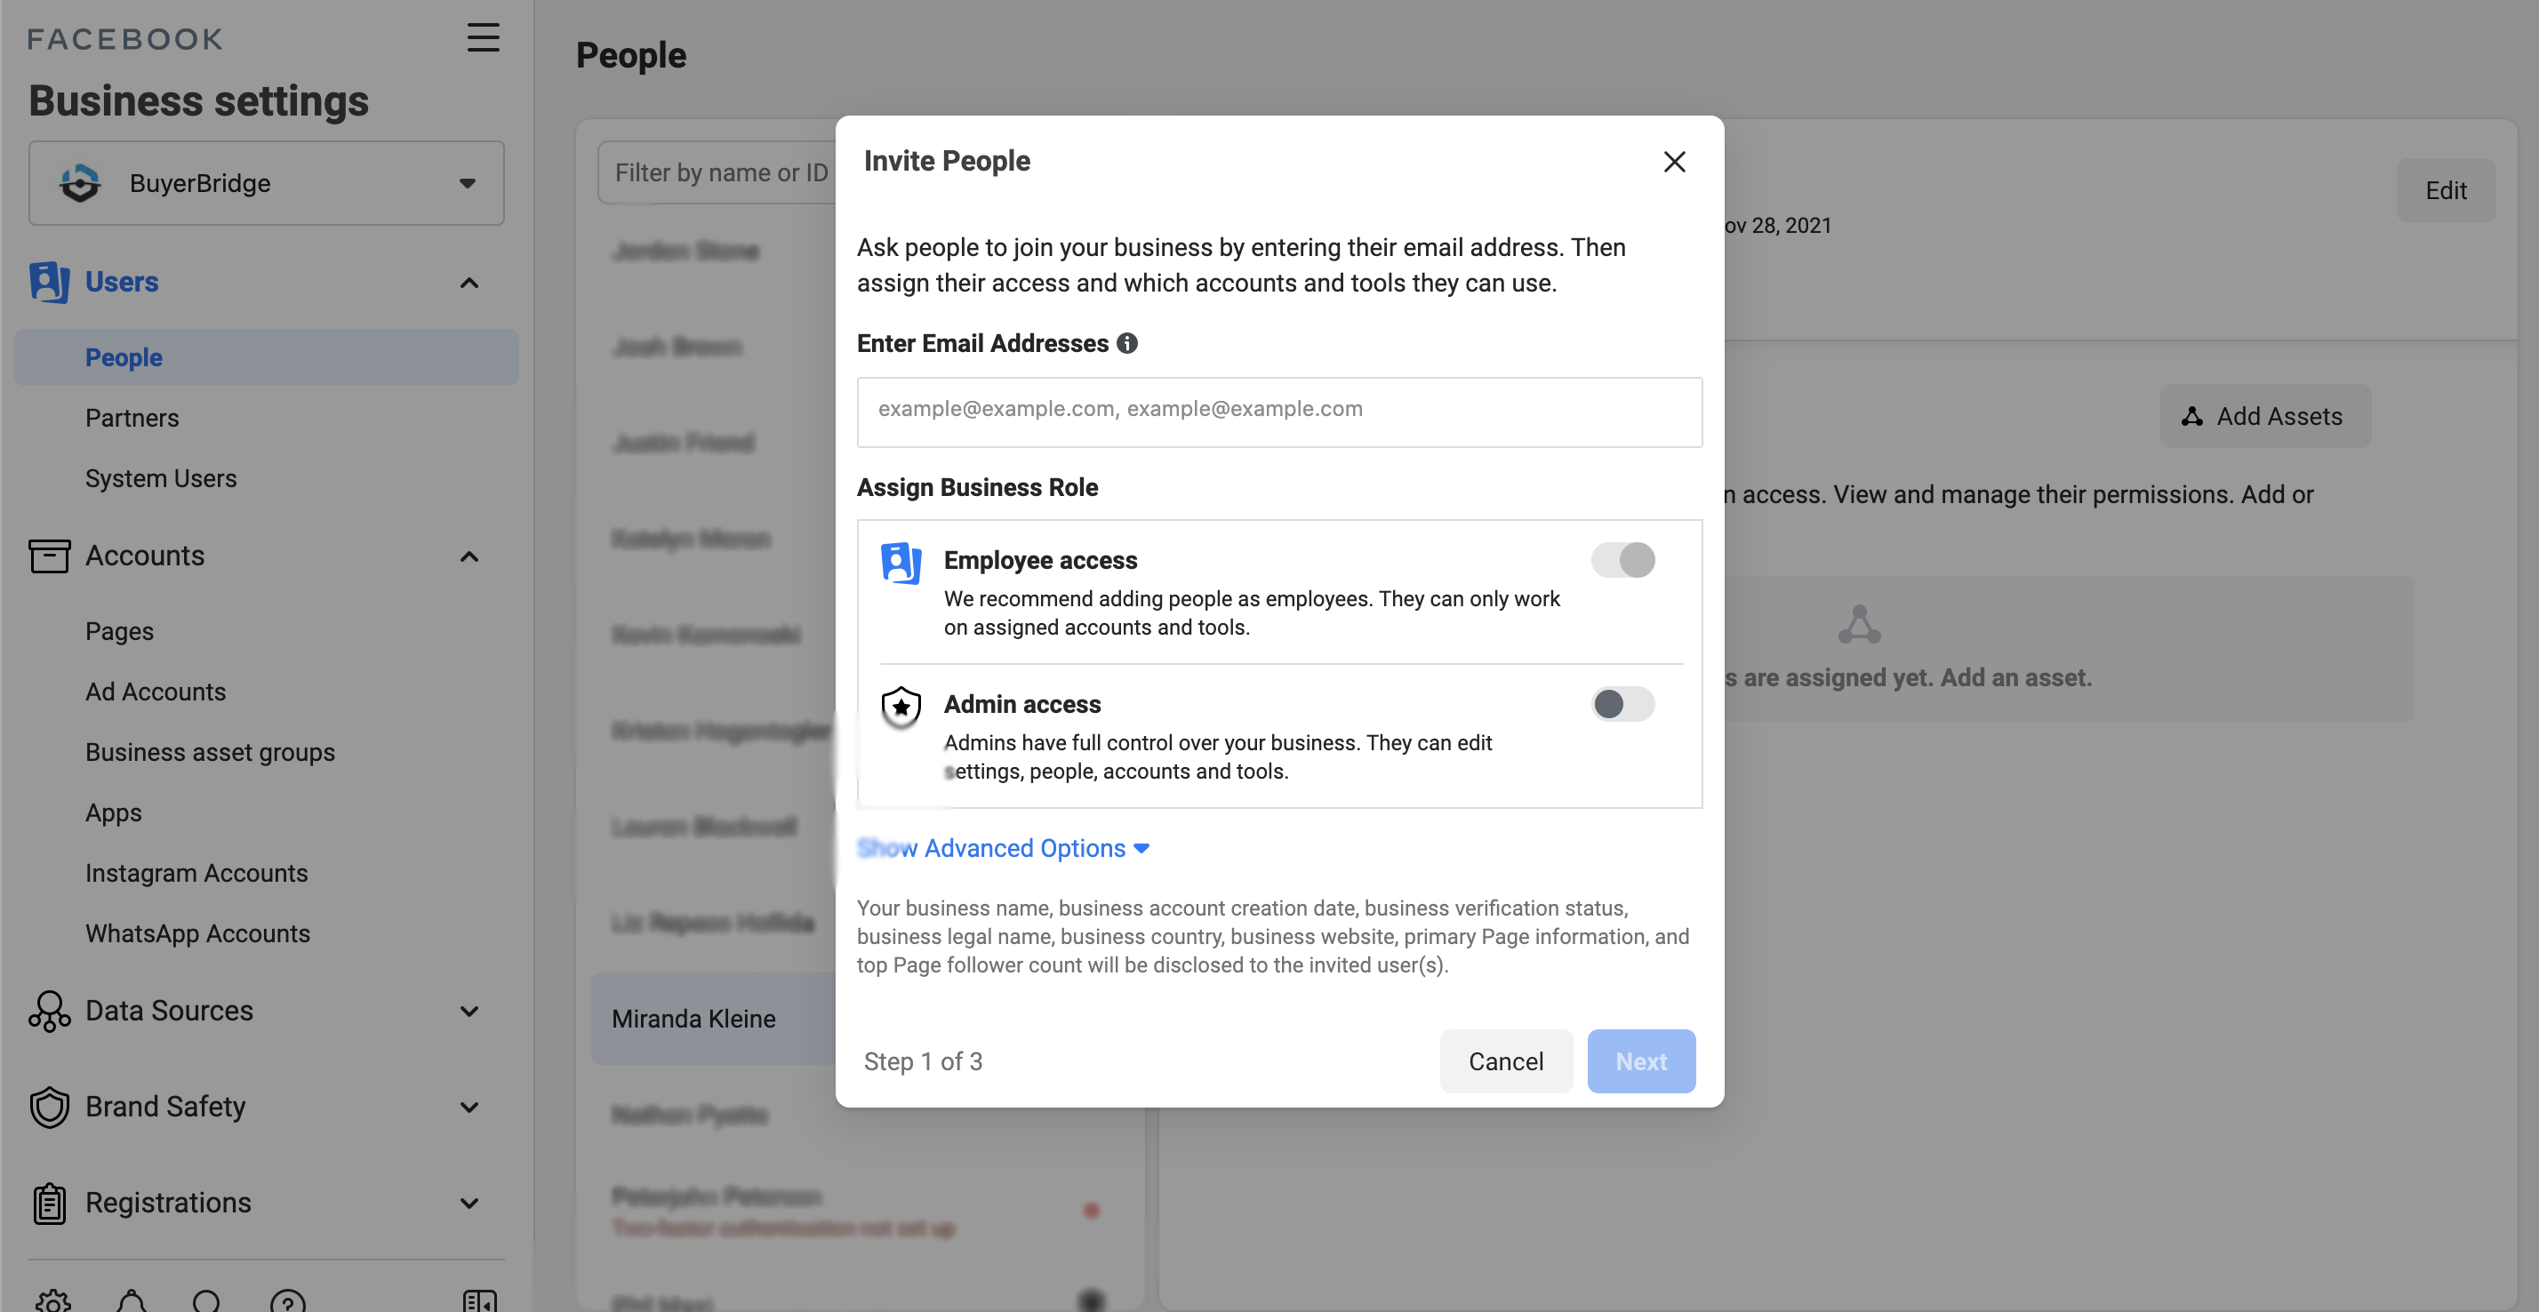The image size is (2539, 1312).
Task: Click the filter by name or ID field
Action: [720, 172]
